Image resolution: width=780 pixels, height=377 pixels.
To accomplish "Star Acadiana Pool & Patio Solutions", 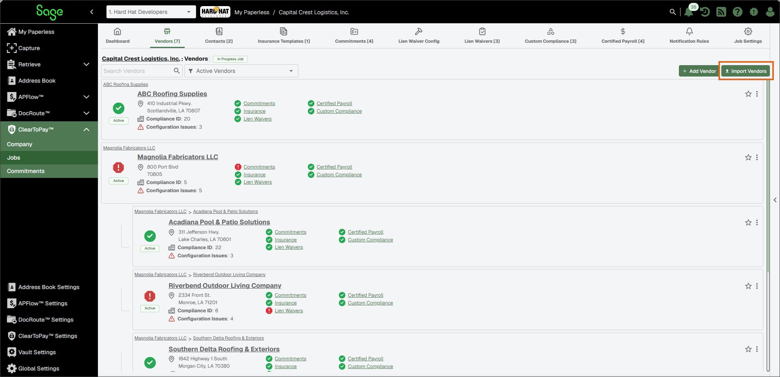I will [748, 223].
